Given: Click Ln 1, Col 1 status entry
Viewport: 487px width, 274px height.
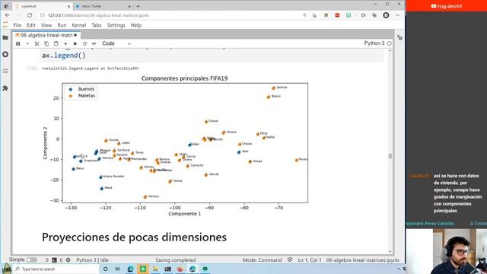Looking at the screenshot, I should [310, 260].
